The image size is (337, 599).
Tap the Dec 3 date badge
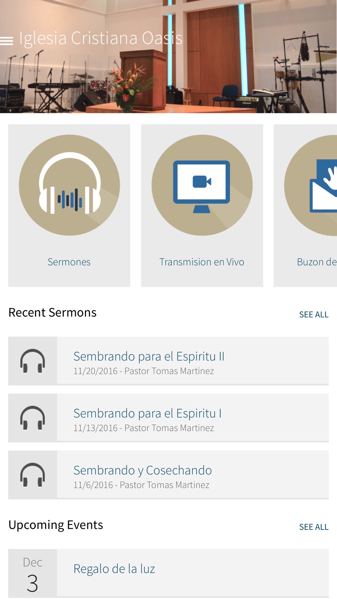(33, 574)
